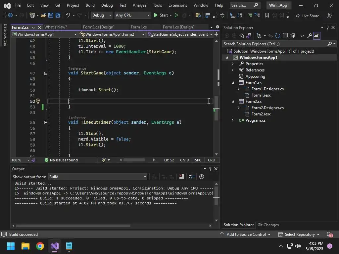Click the Home icon in Solution Explorer
Image resolution: width=339 pixels, height=254 pixels.
tap(242, 36)
